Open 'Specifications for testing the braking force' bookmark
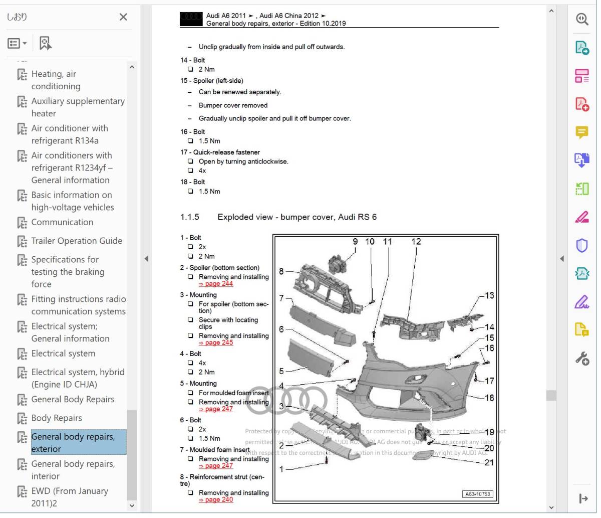The image size is (601, 518). coord(68,272)
